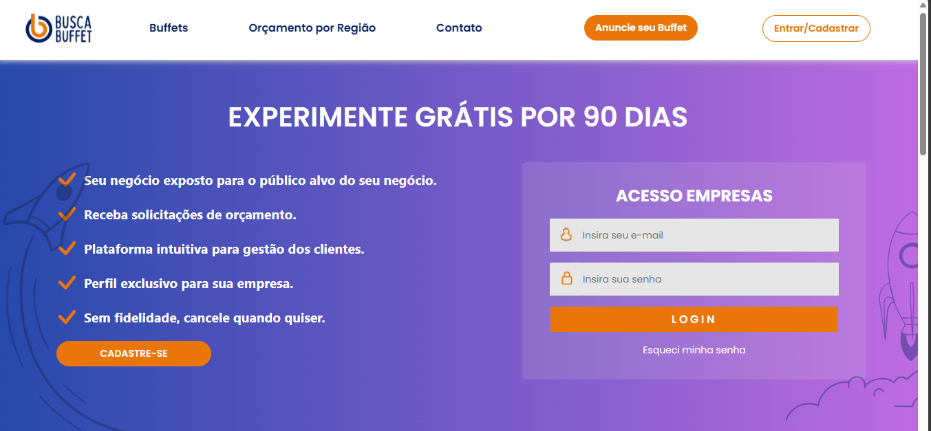Click the scrollbar up arrow

924,5
